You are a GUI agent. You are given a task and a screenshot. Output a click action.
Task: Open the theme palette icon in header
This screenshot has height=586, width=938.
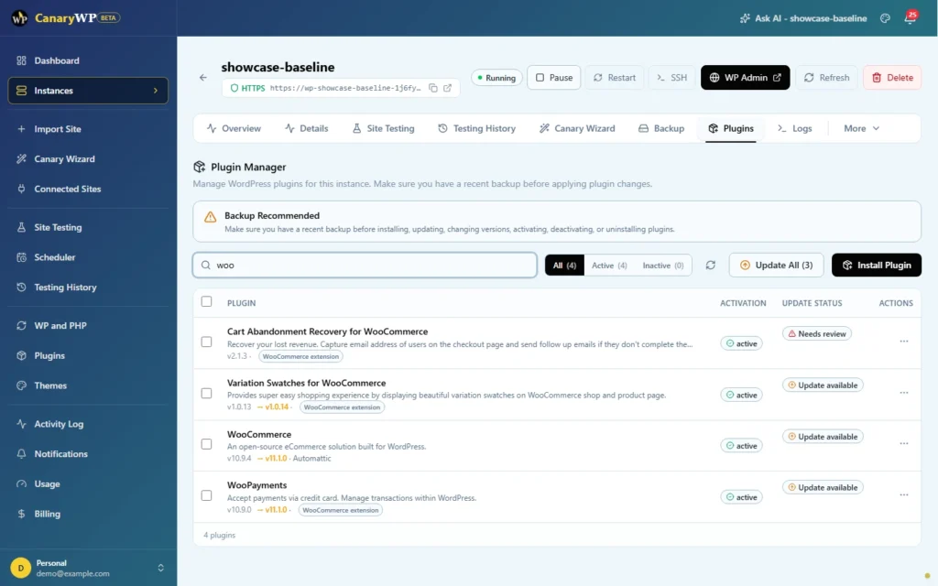pos(886,18)
